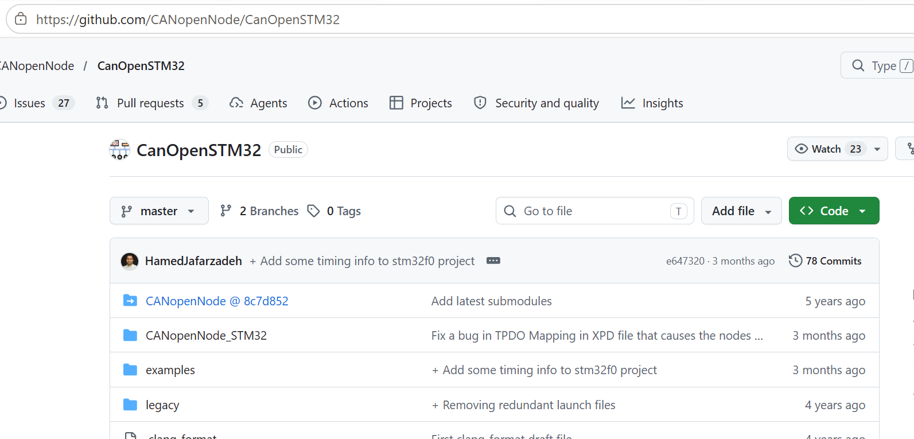Open the Issues tab
Image resolution: width=914 pixels, height=439 pixels.
pos(37,103)
